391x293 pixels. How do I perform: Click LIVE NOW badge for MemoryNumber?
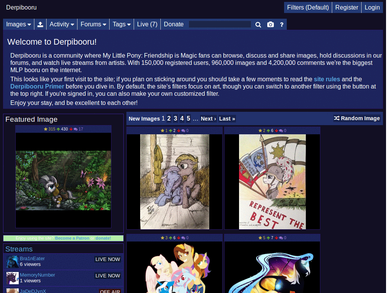tap(108, 276)
